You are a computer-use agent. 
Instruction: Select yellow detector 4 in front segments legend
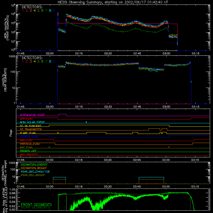click(35, 11)
